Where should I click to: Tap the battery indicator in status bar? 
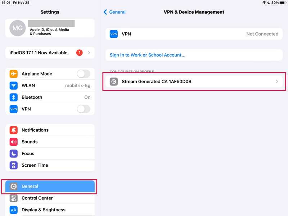click(283, 3)
